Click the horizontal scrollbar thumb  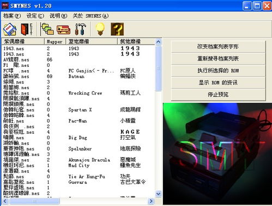pos(34,201)
